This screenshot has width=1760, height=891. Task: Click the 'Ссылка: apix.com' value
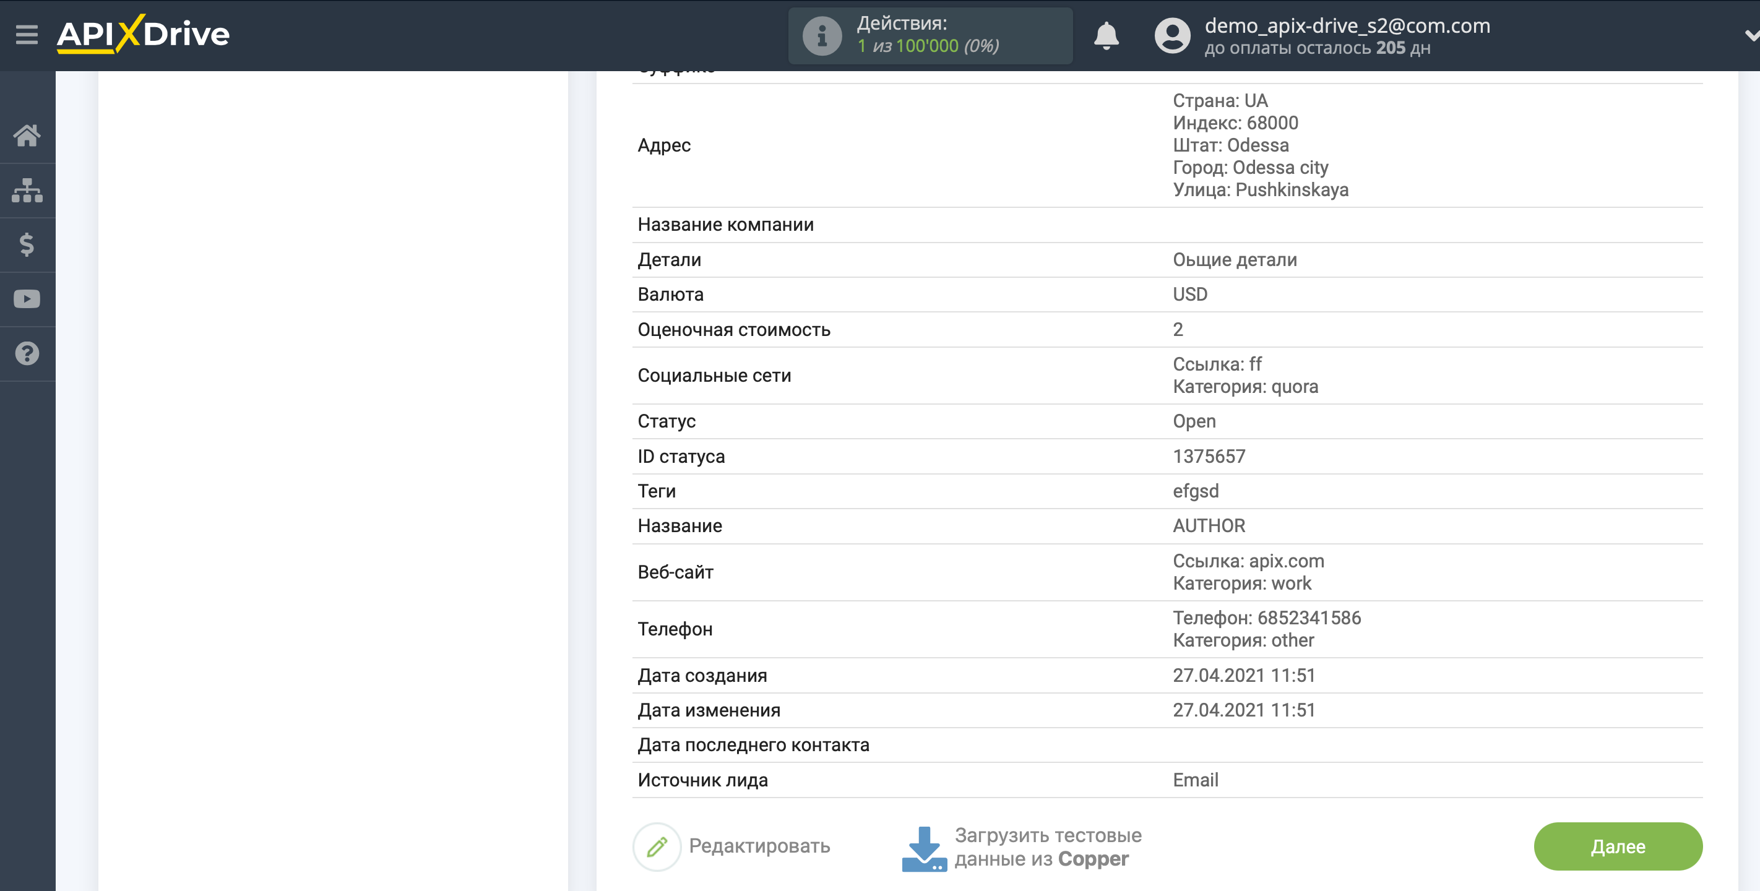click(x=1248, y=561)
